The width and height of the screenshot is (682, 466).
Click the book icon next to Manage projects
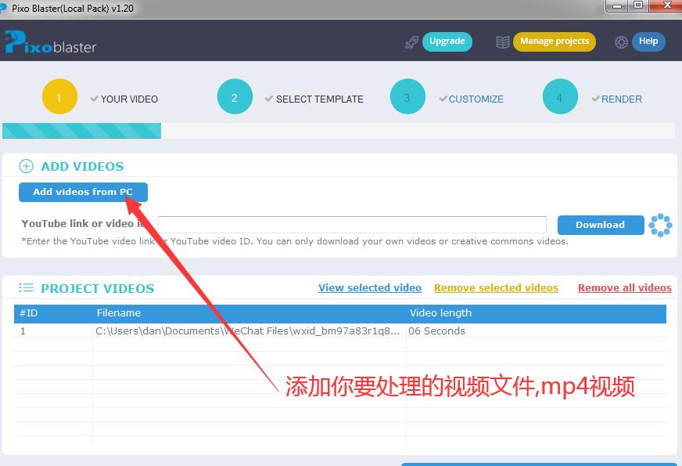click(x=502, y=42)
